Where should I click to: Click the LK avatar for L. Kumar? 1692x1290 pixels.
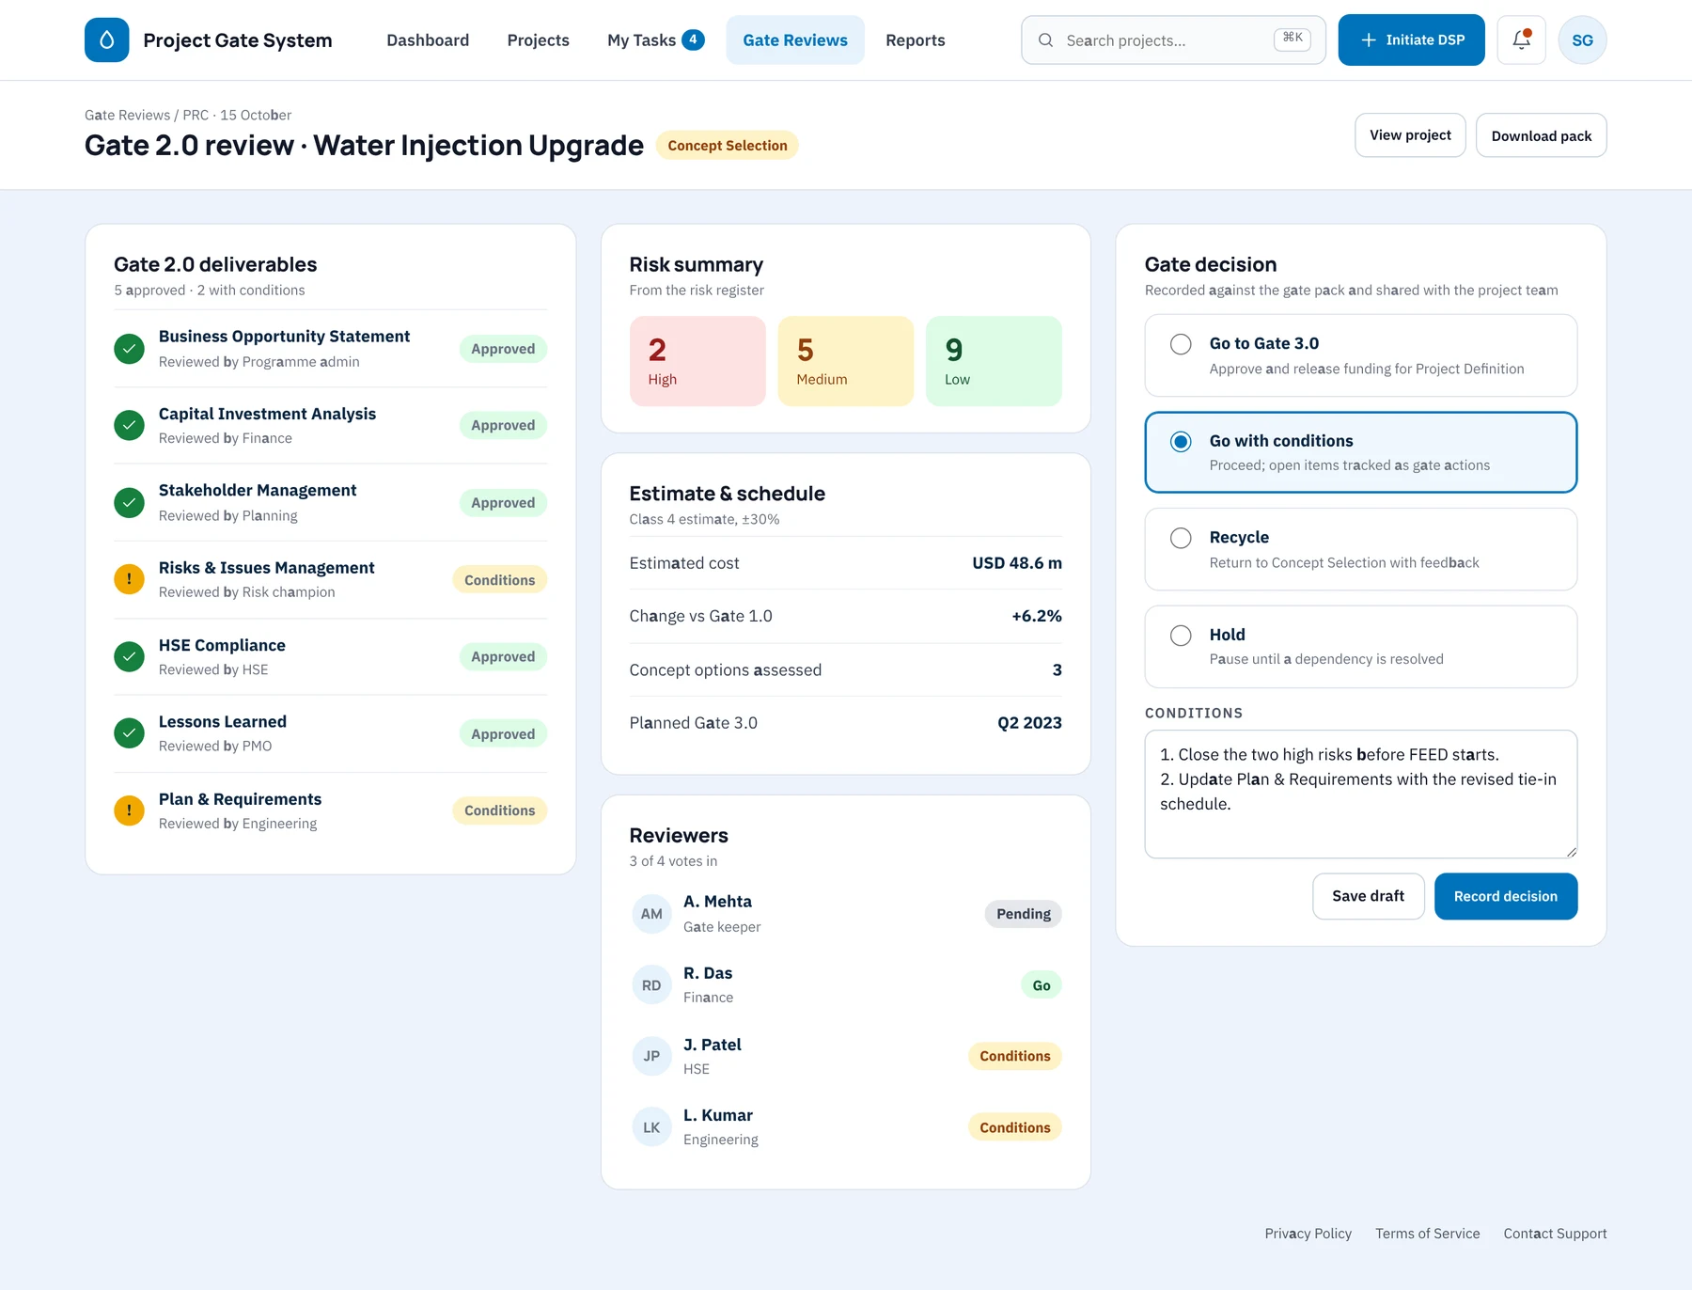pos(651,1127)
